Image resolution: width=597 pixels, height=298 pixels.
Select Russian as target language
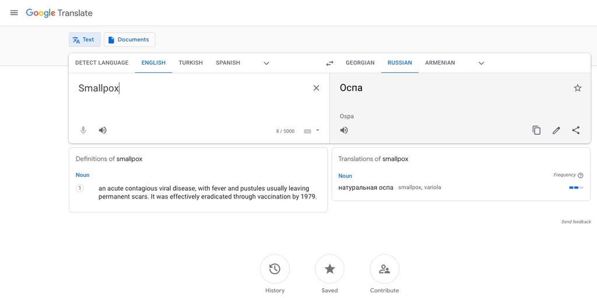click(400, 63)
